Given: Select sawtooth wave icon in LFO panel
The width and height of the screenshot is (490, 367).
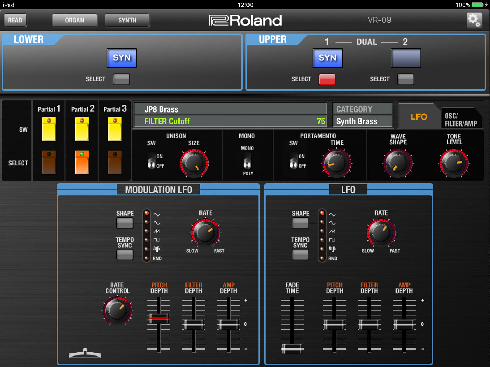Looking at the screenshot, I should click(x=332, y=231).
